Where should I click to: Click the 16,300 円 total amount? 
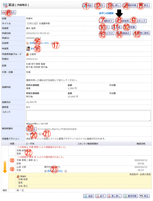point(31,102)
